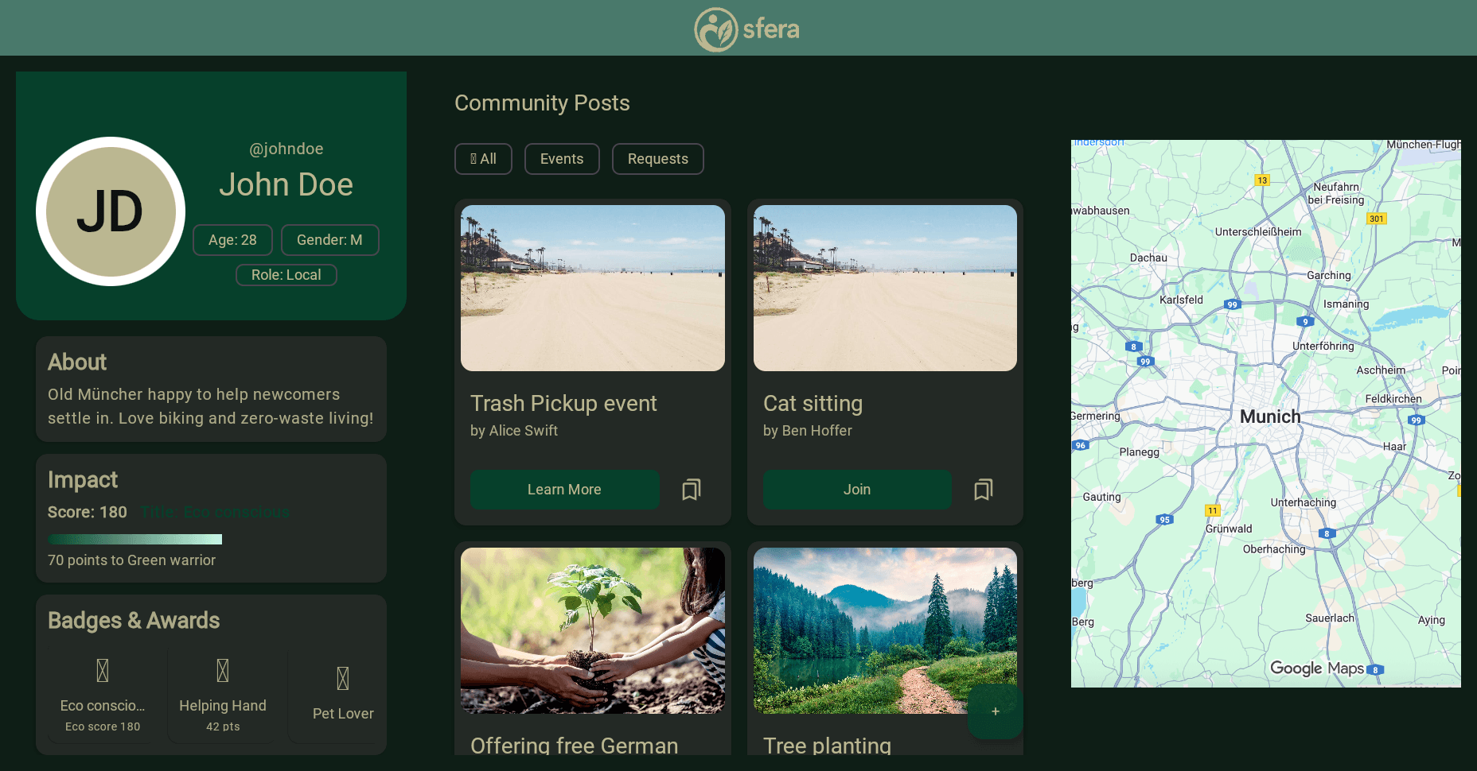Click the Eco conscious badge icon
Viewport: 1477px width, 771px height.
pyautogui.click(x=103, y=670)
